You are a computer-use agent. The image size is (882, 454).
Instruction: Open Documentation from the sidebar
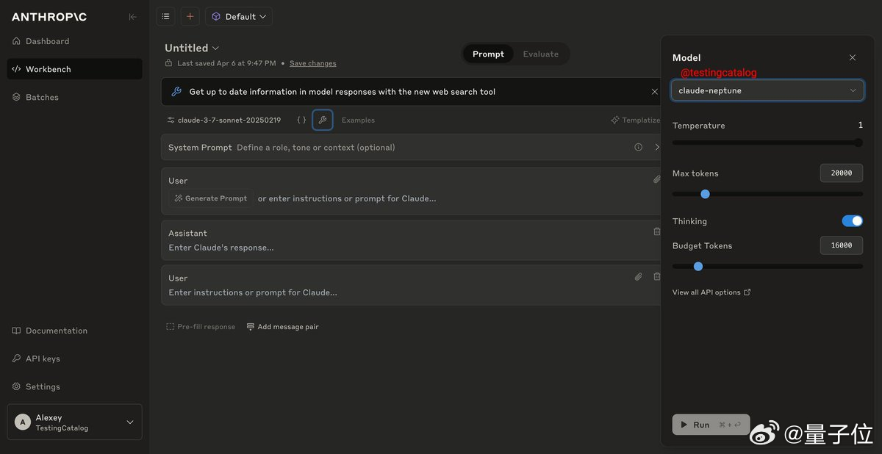coord(74,331)
